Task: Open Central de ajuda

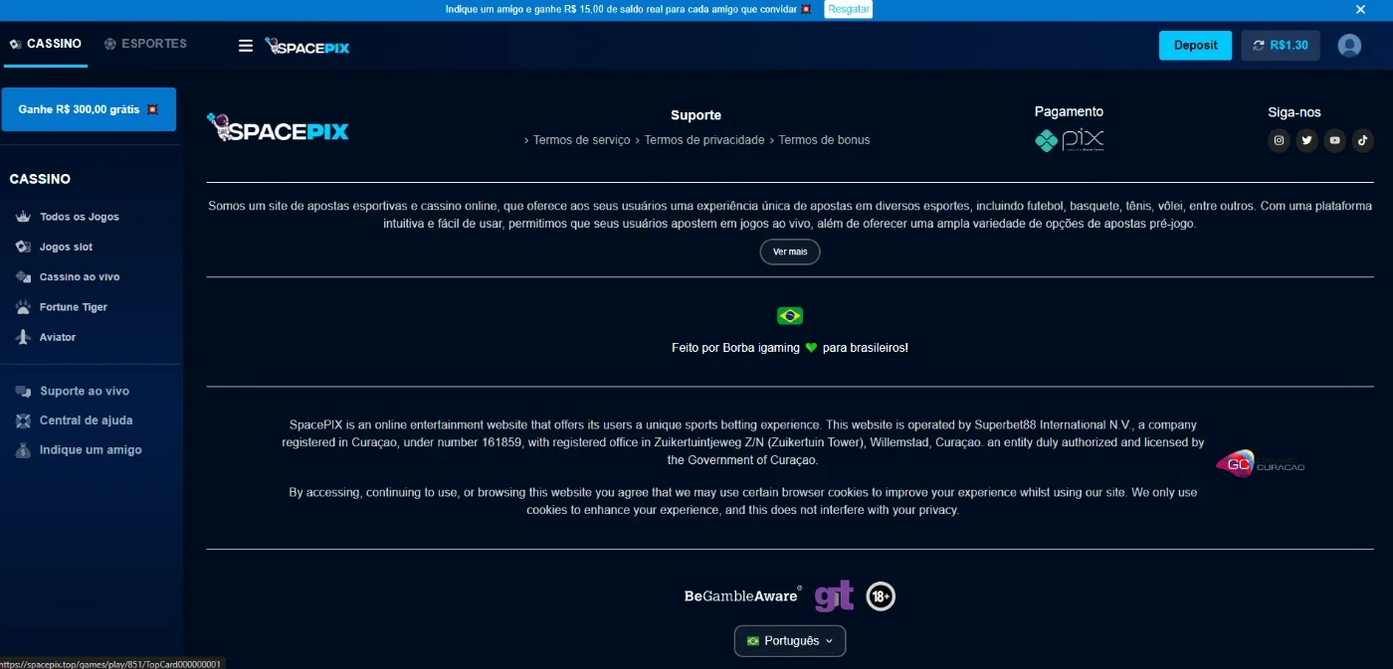Action: [86, 420]
